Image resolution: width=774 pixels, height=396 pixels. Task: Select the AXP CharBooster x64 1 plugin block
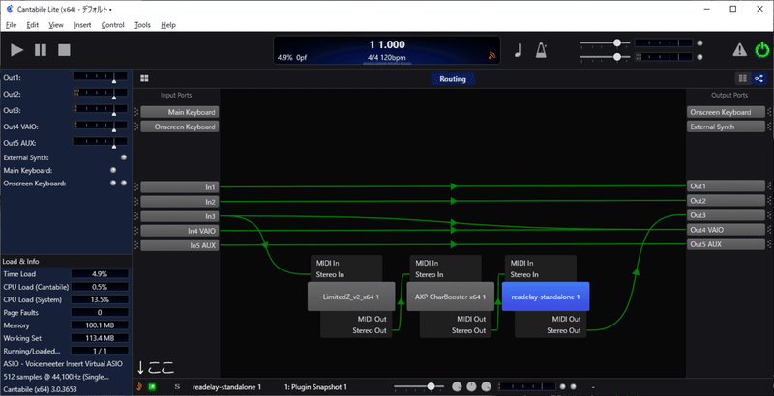[450, 297]
